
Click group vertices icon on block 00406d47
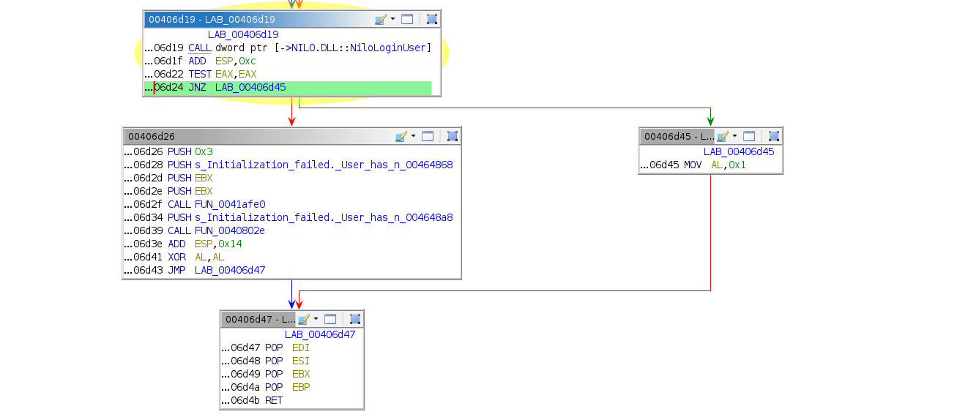coord(354,319)
